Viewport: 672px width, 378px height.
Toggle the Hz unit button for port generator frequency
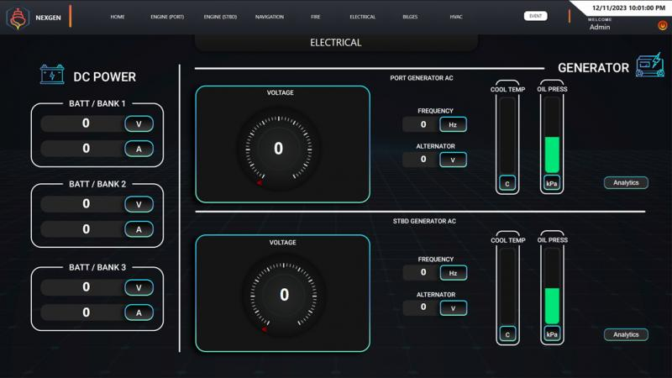(x=453, y=124)
